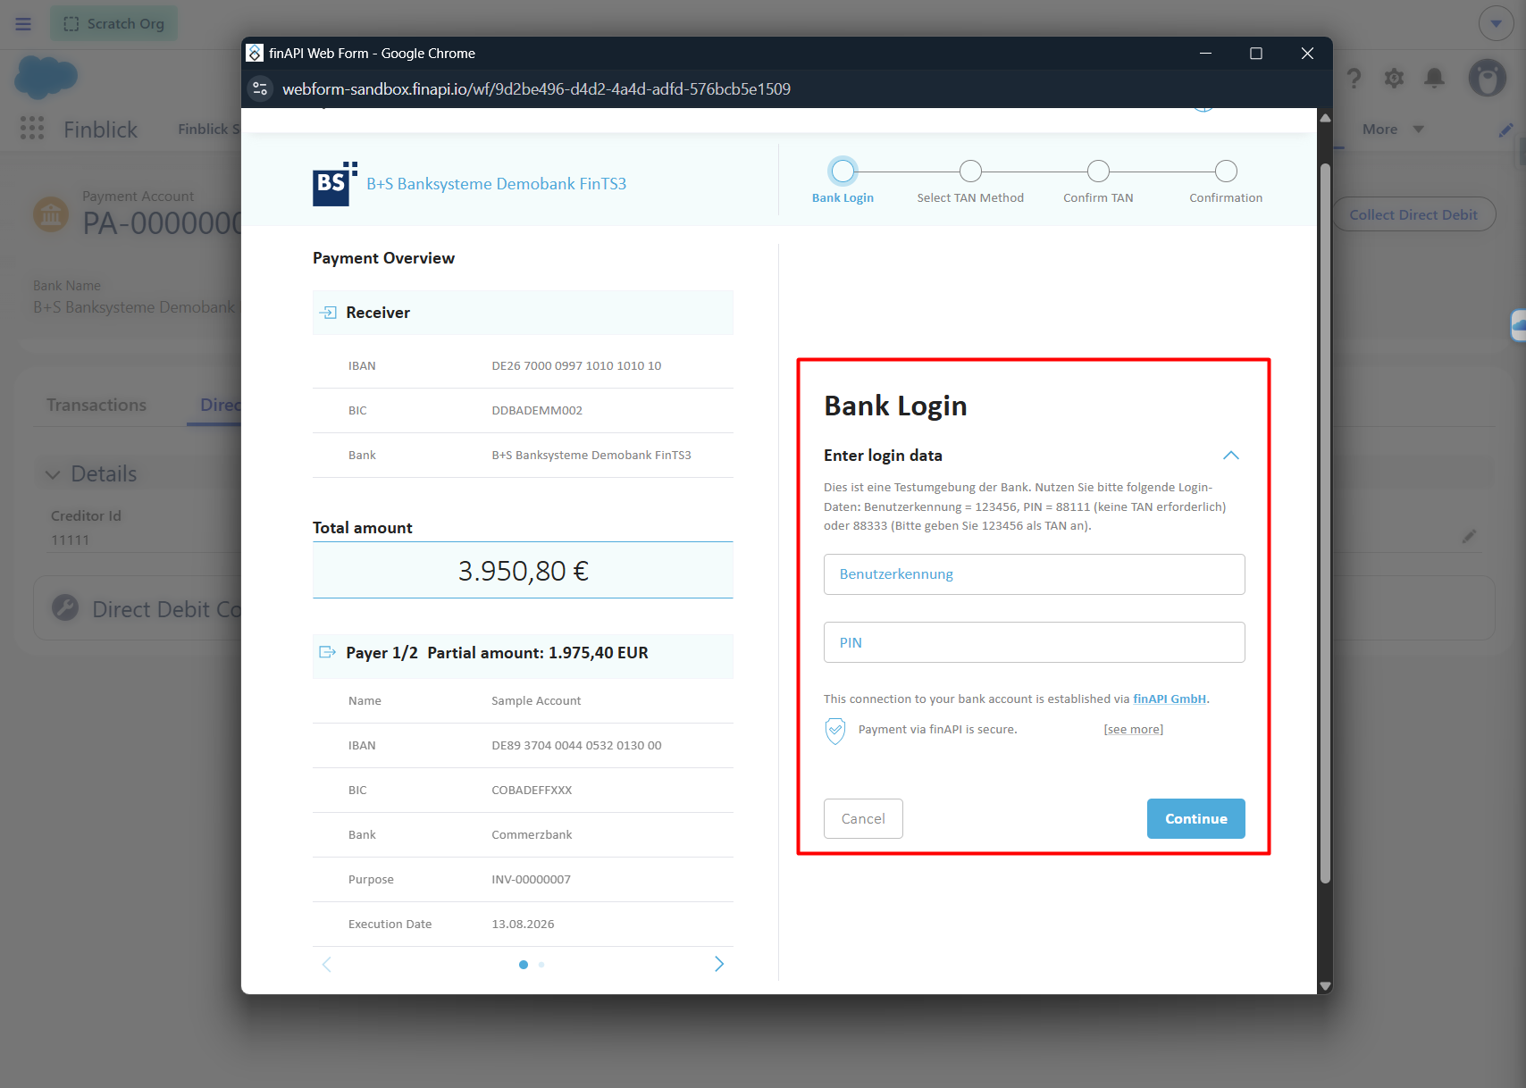
Task: Click the scrollbar up arrow
Action: click(1325, 117)
